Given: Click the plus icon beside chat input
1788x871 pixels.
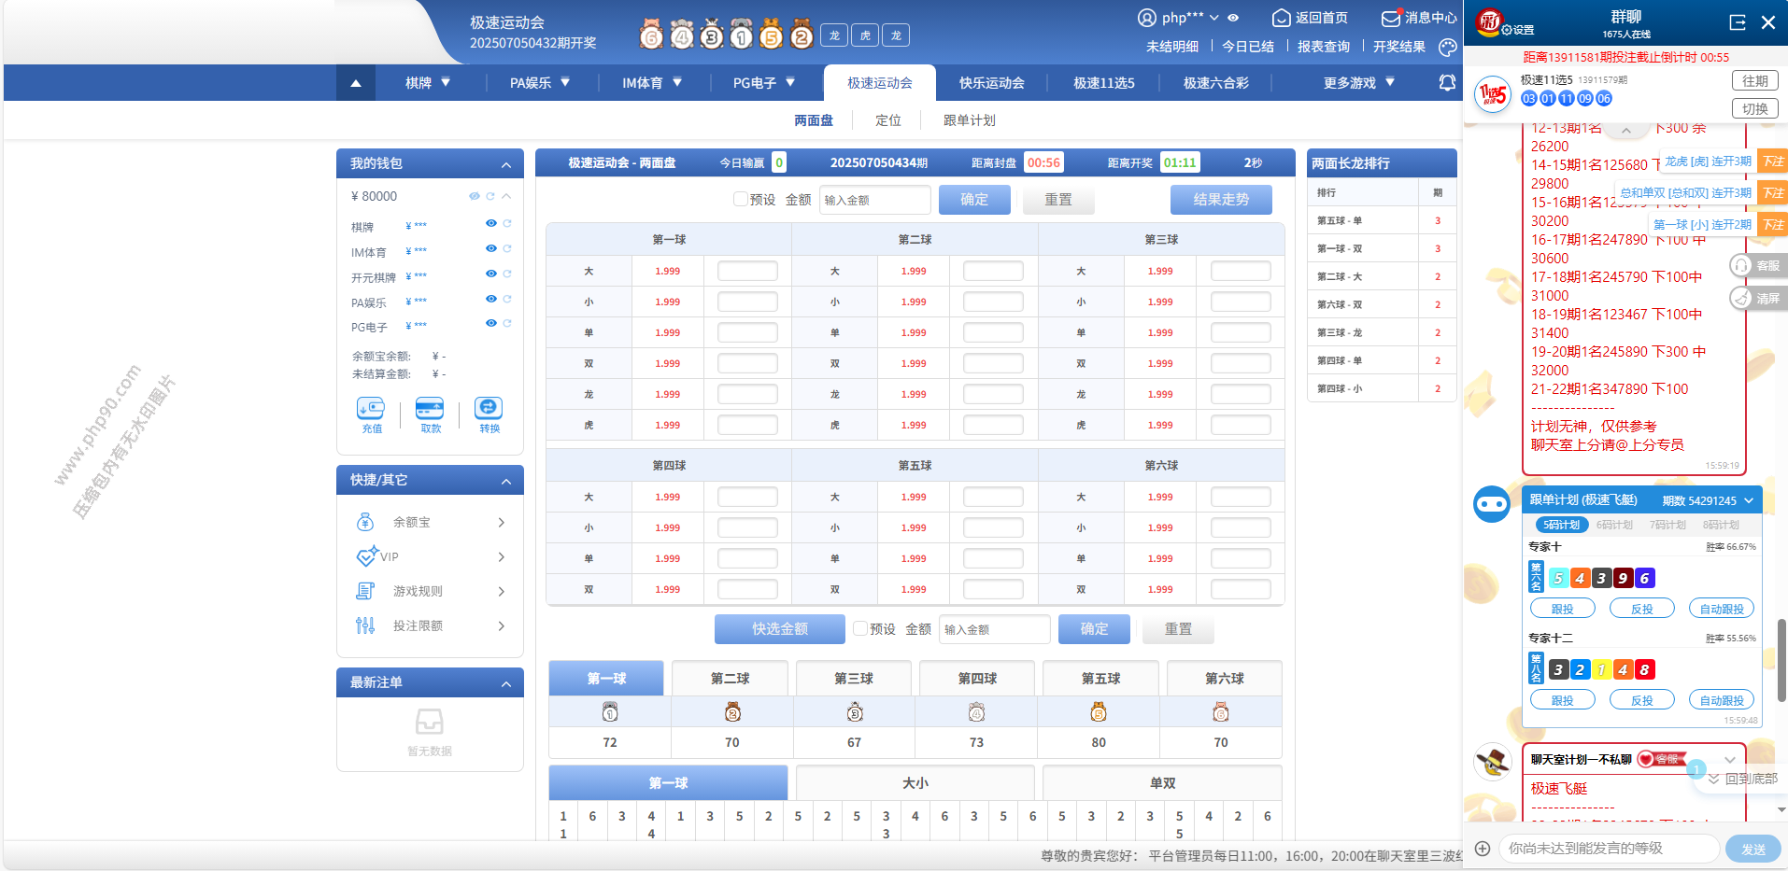Looking at the screenshot, I should [1483, 849].
